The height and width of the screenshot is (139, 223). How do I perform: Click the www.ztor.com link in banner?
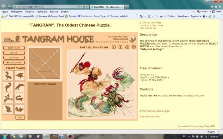click(x=121, y=39)
